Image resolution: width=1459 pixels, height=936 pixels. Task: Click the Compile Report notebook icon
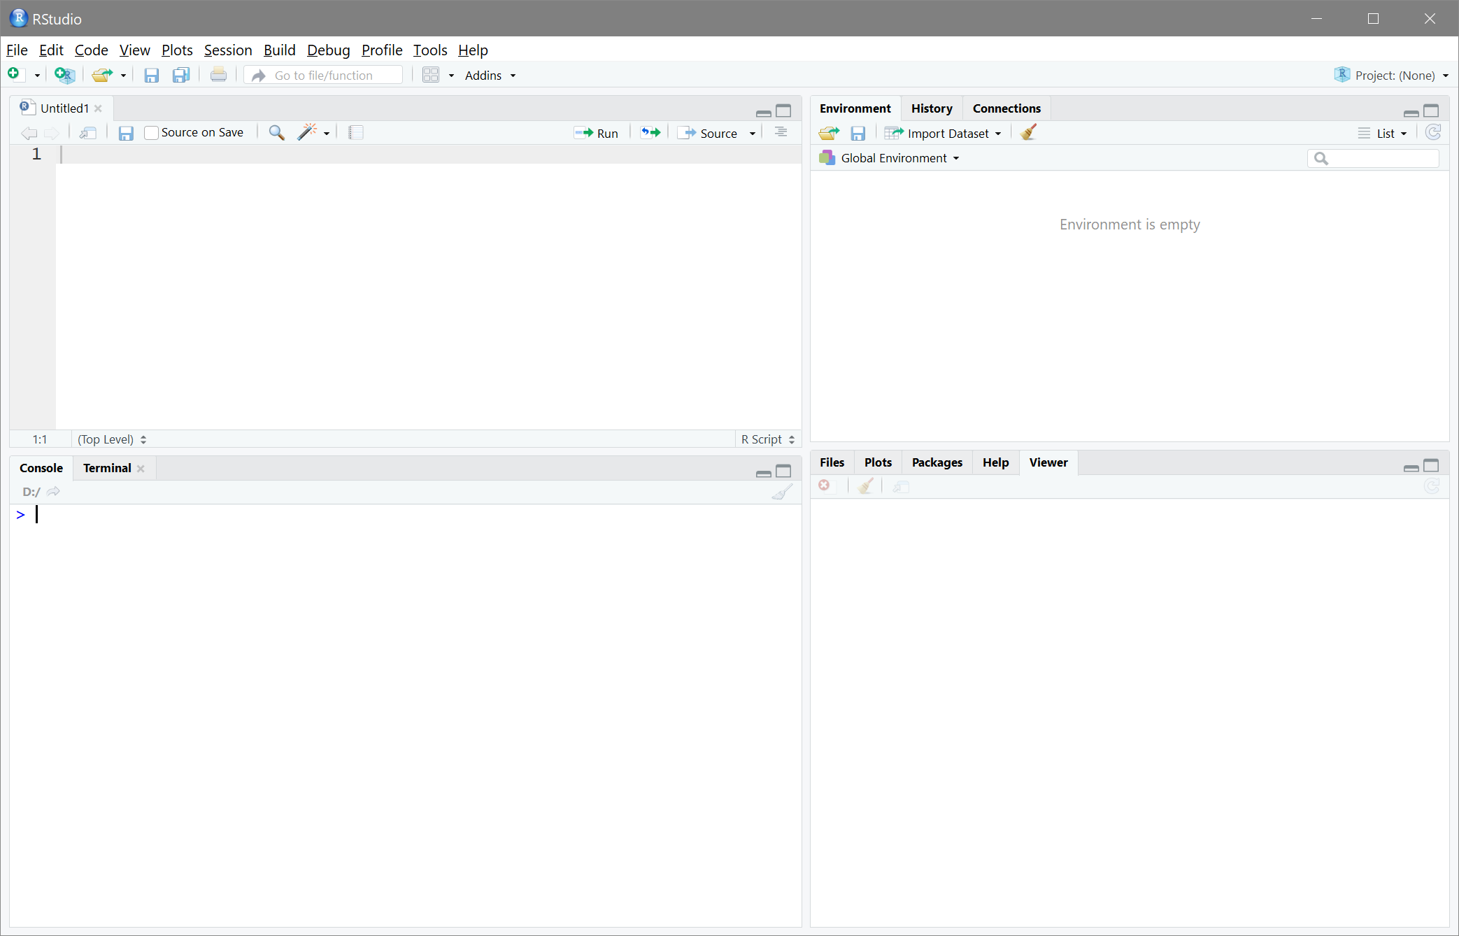[x=356, y=132]
